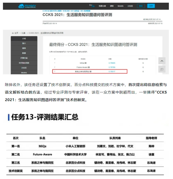Screen dimensions: 173x179
Task: Select 简介 in the sidebar
Action: [24, 43]
